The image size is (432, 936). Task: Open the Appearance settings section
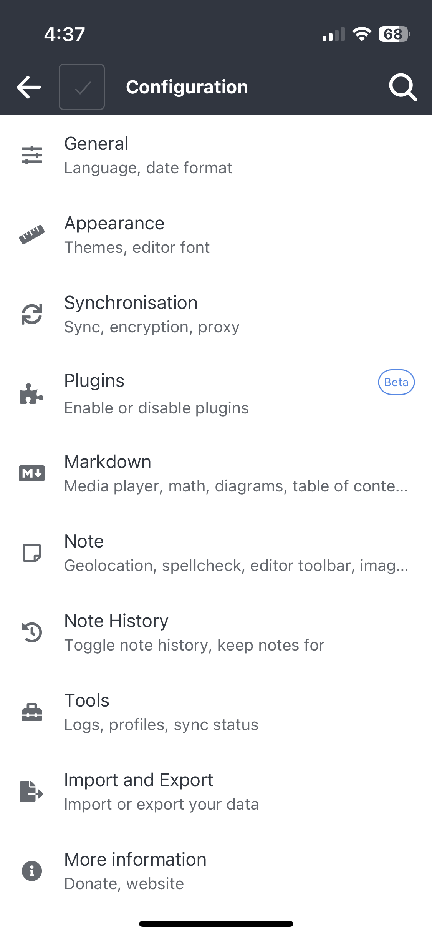pyautogui.click(x=216, y=235)
